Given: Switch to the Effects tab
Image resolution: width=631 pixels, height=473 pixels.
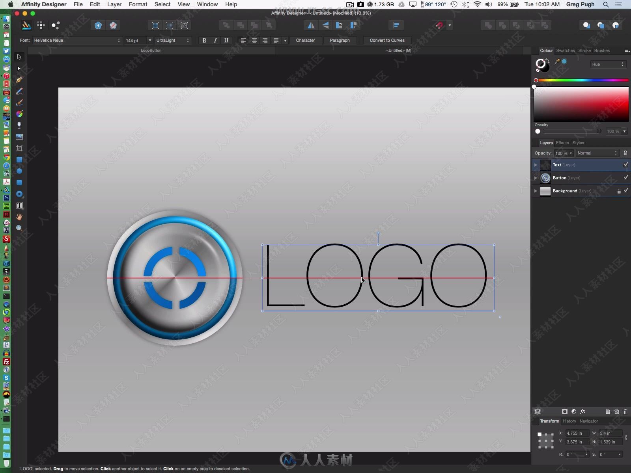Looking at the screenshot, I should 562,143.
